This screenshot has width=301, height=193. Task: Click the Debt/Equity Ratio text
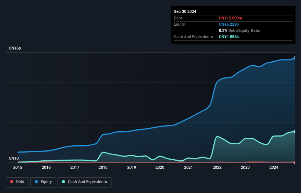pyautogui.click(x=244, y=30)
